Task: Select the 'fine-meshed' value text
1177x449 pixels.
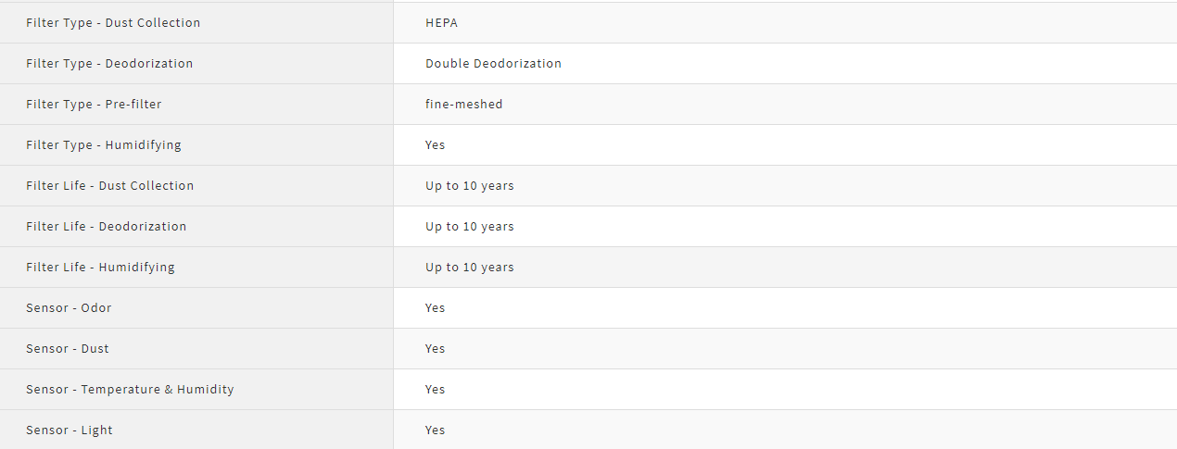Action: (463, 105)
